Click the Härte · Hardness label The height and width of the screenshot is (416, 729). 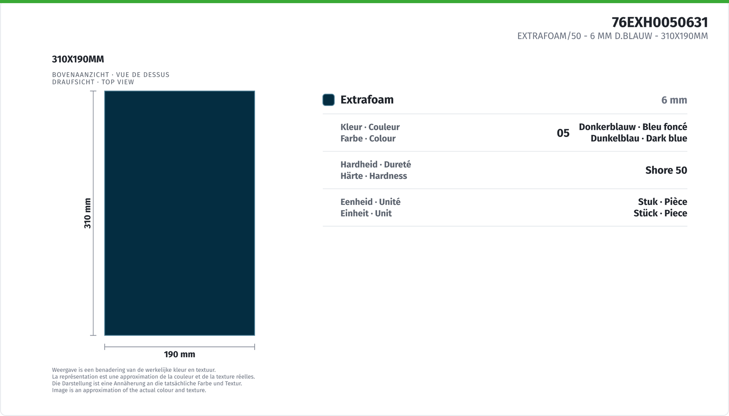click(374, 176)
